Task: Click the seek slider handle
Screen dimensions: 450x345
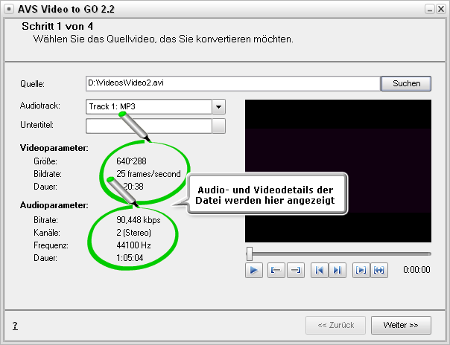Action: click(x=250, y=254)
